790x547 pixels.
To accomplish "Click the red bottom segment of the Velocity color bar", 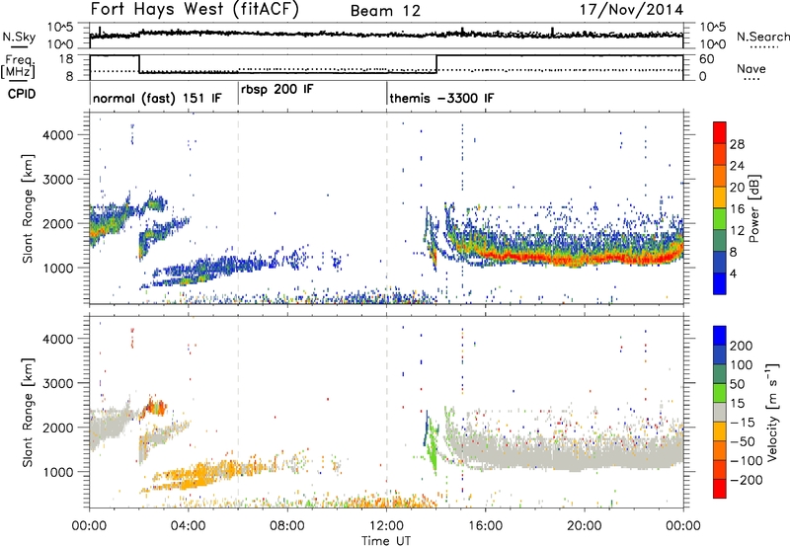I will point(720,489).
